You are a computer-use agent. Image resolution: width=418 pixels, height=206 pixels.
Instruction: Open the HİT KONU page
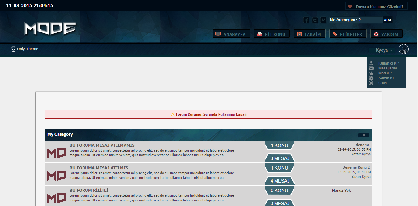pos(271,34)
